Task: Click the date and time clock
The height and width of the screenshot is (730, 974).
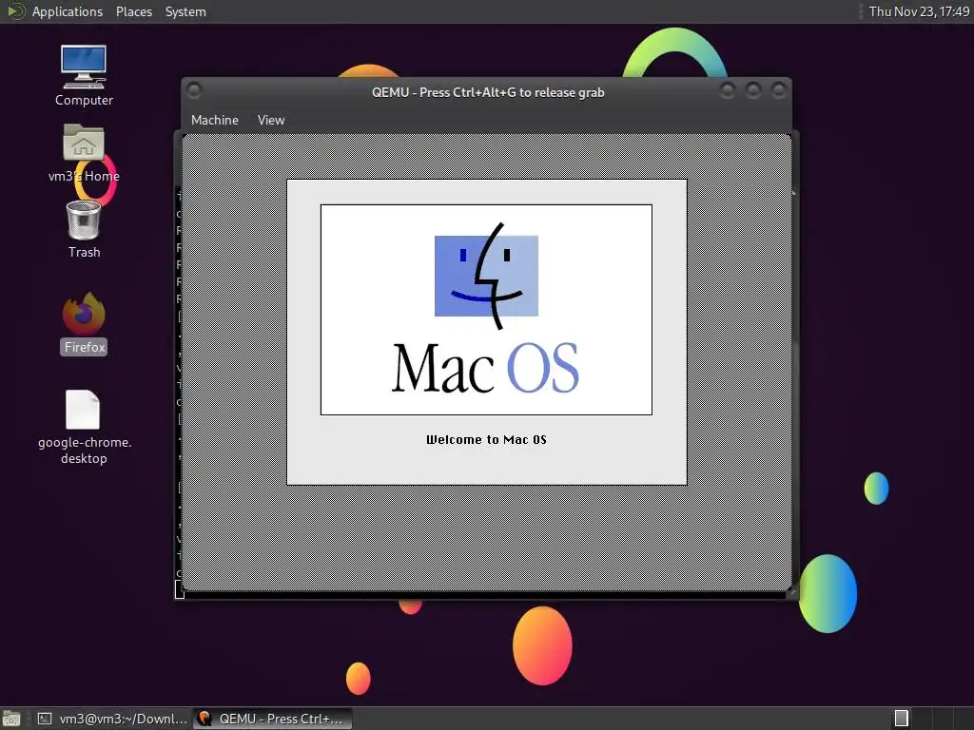Action: [919, 11]
